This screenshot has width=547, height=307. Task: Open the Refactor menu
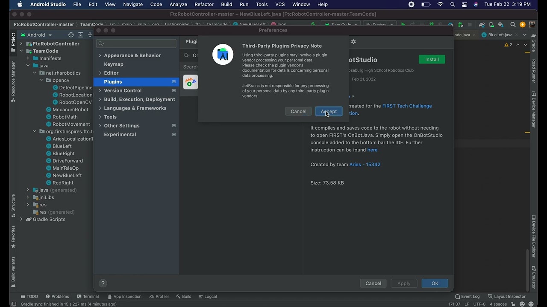[204, 4]
